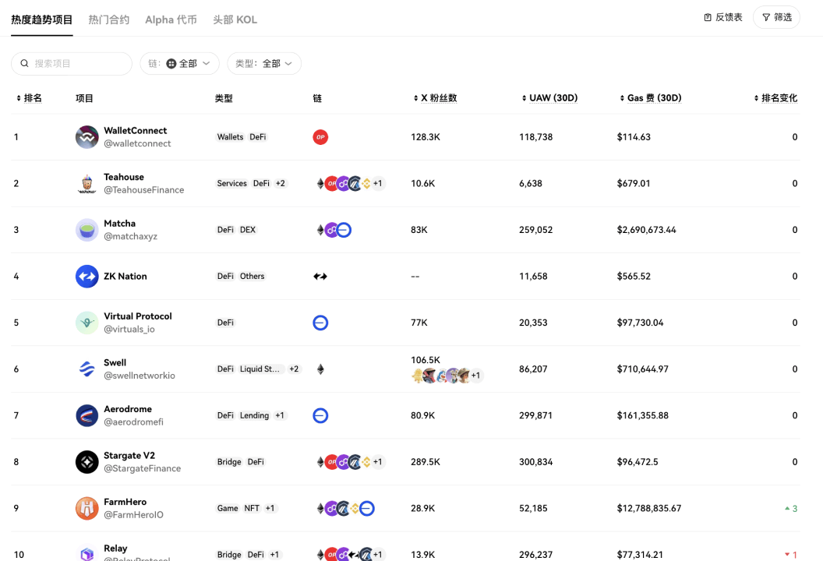Expand +1 types in Aerodrome row
The image size is (823, 561).
click(x=280, y=415)
